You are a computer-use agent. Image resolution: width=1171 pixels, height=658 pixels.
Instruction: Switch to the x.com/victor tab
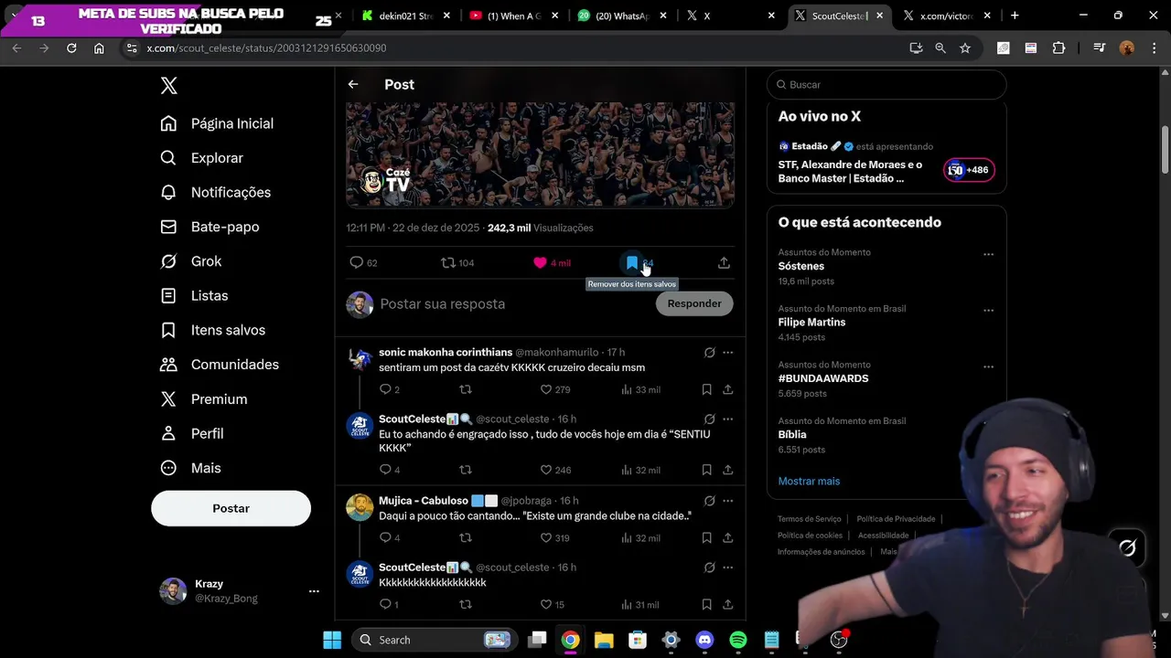point(944,16)
